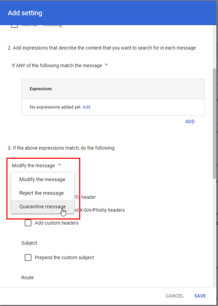218x306 pixels.
Task: Click the 'Add custom headers' label text
Action: [x=57, y=223]
